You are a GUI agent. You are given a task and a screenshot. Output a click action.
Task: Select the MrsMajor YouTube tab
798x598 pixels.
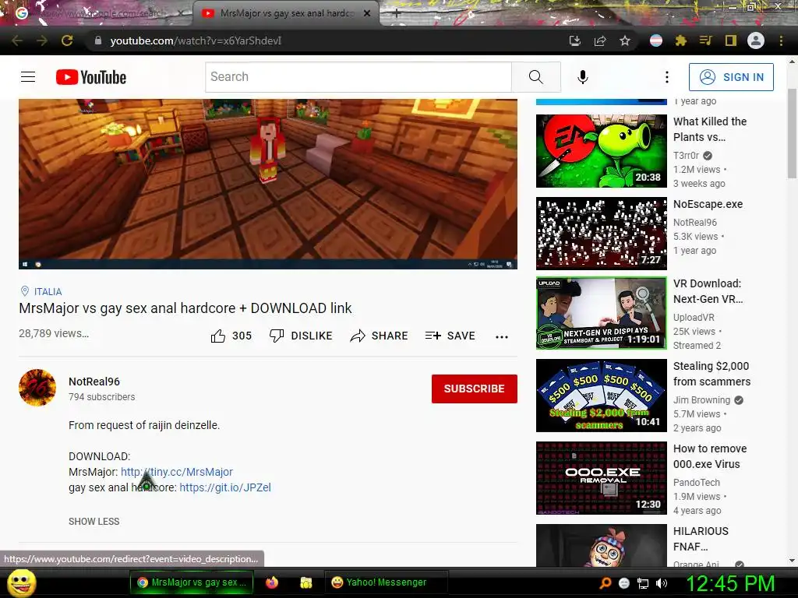coord(285,13)
